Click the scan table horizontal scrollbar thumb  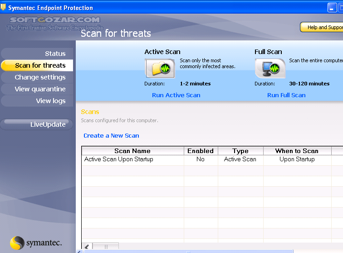click(106, 246)
